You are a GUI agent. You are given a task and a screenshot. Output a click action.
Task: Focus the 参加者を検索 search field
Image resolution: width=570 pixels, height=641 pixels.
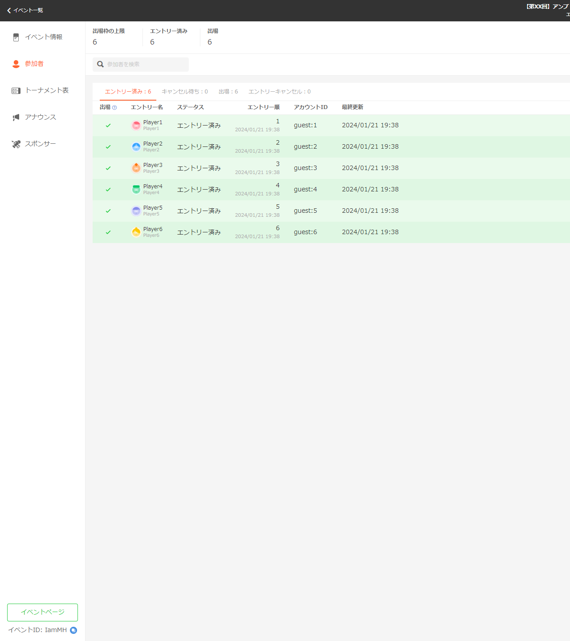coord(141,65)
